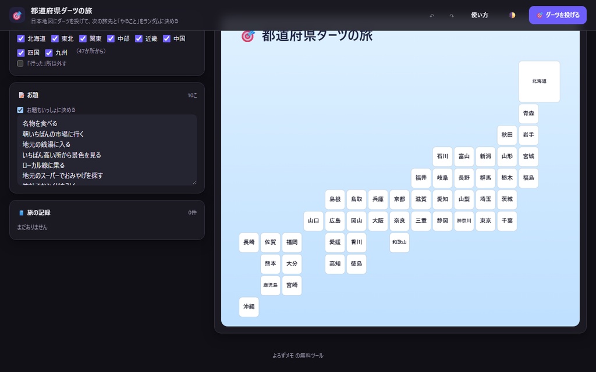Screen dimensions: 596x372
Task: Select the 高知 map tile
Action: tap(335, 264)
